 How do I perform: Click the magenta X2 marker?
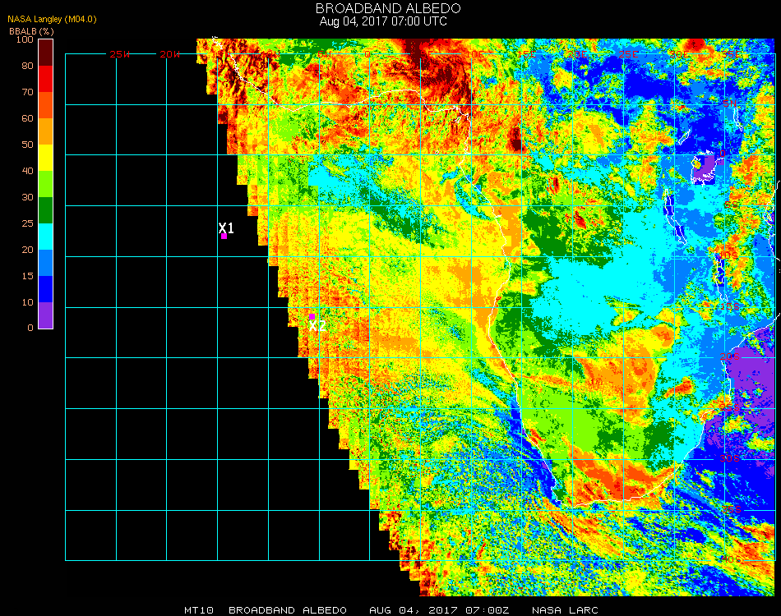[312, 316]
